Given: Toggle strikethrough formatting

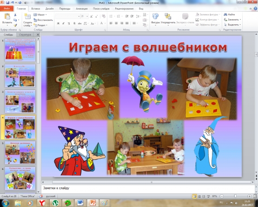Looking at the screenshot, I should click(79, 23).
